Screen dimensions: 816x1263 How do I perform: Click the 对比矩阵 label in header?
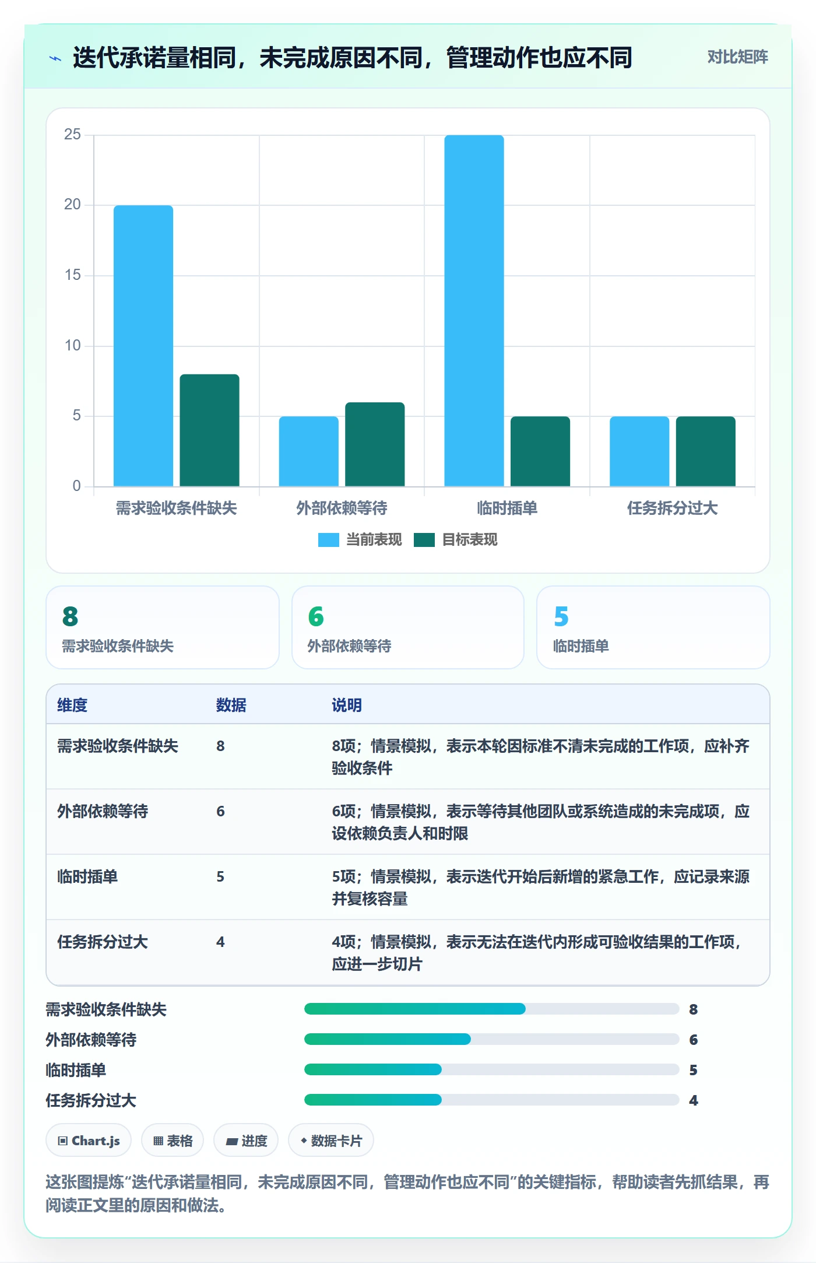[x=737, y=57]
